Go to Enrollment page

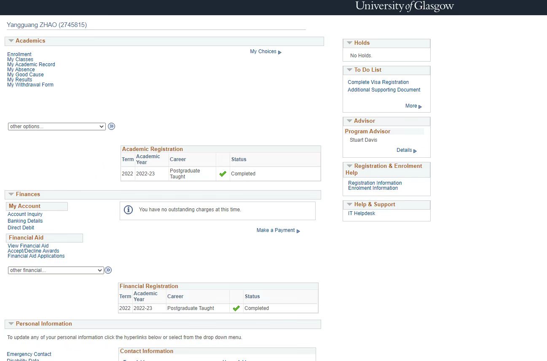click(x=19, y=54)
